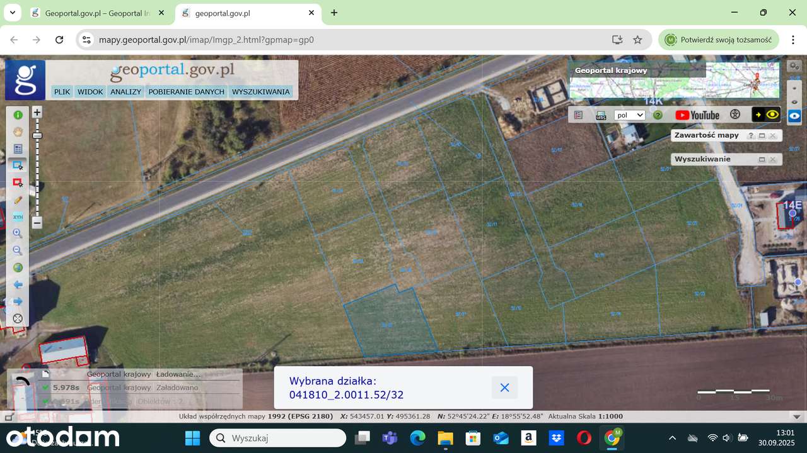Switch to Geoportal.gov.pl – Geoportal browser tab
Image resolution: width=807 pixels, height=453 pixels.
coord(98,13)
